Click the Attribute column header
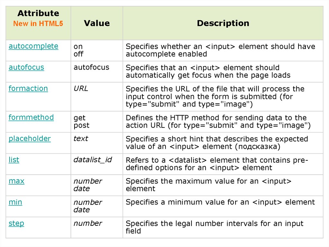Viewport: 329px width, 247px height. [38, 14]
